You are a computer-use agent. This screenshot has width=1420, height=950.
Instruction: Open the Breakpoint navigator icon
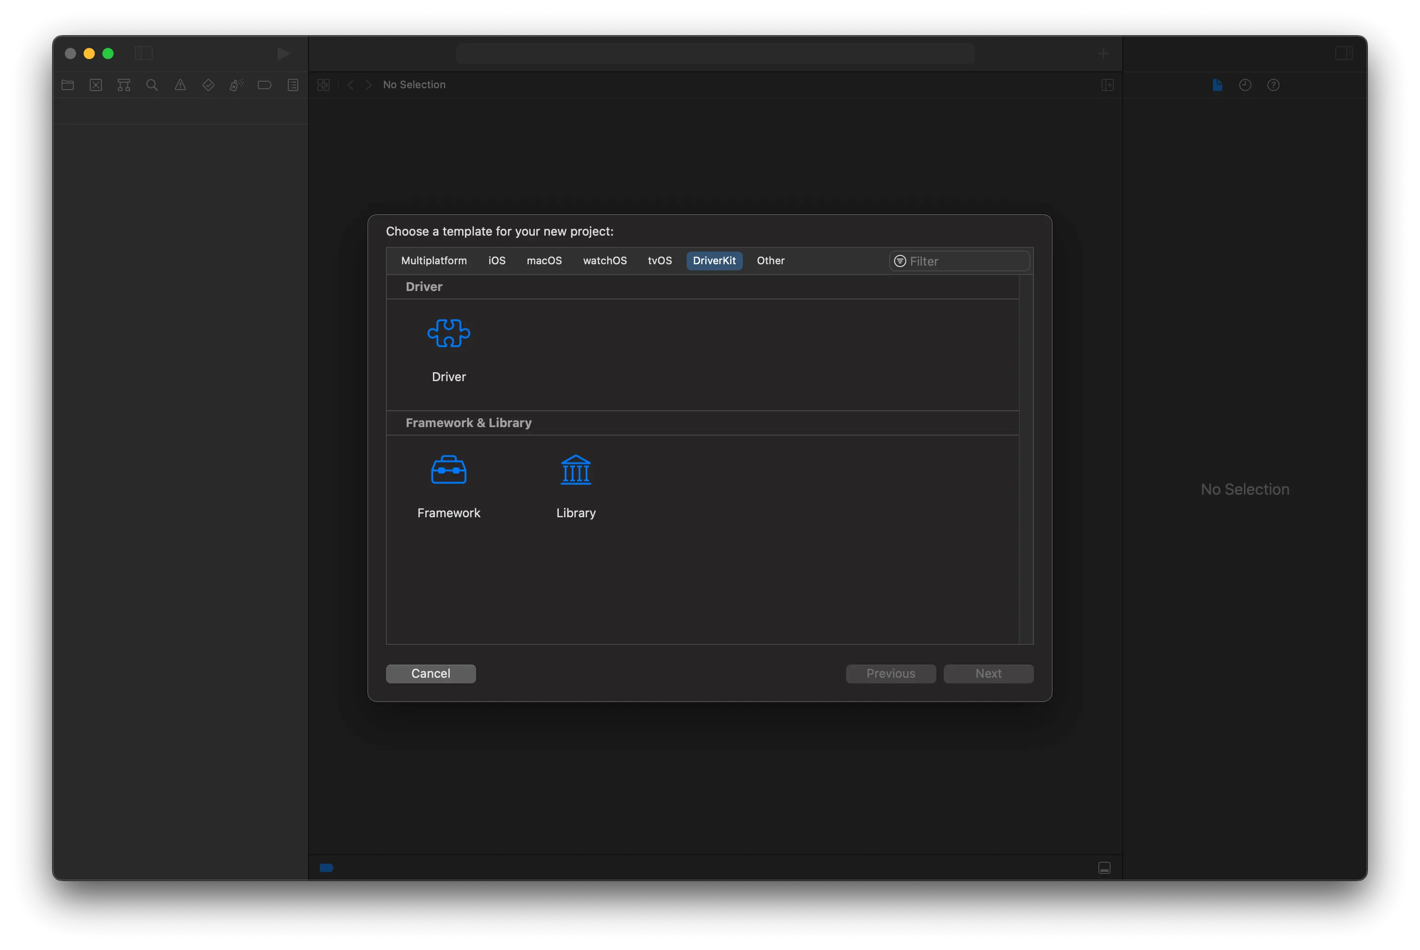pyautogui.click(x=264, y=85)
